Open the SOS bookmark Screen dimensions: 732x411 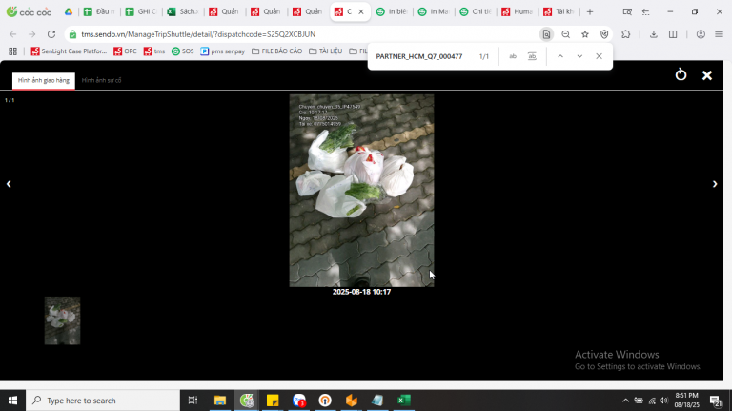(x=183, y=51)
